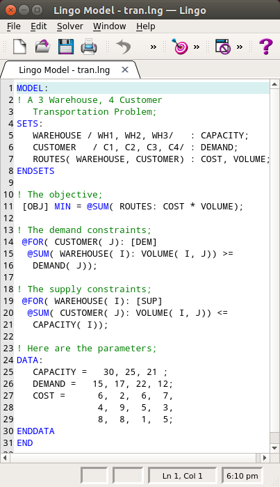
Task: Open help with the purple question mark icon
Action: point(265,47)
